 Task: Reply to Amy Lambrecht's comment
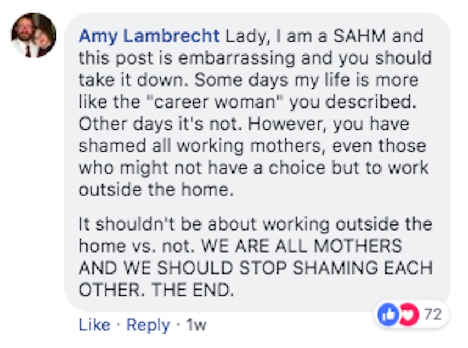[x=148, y=325]
